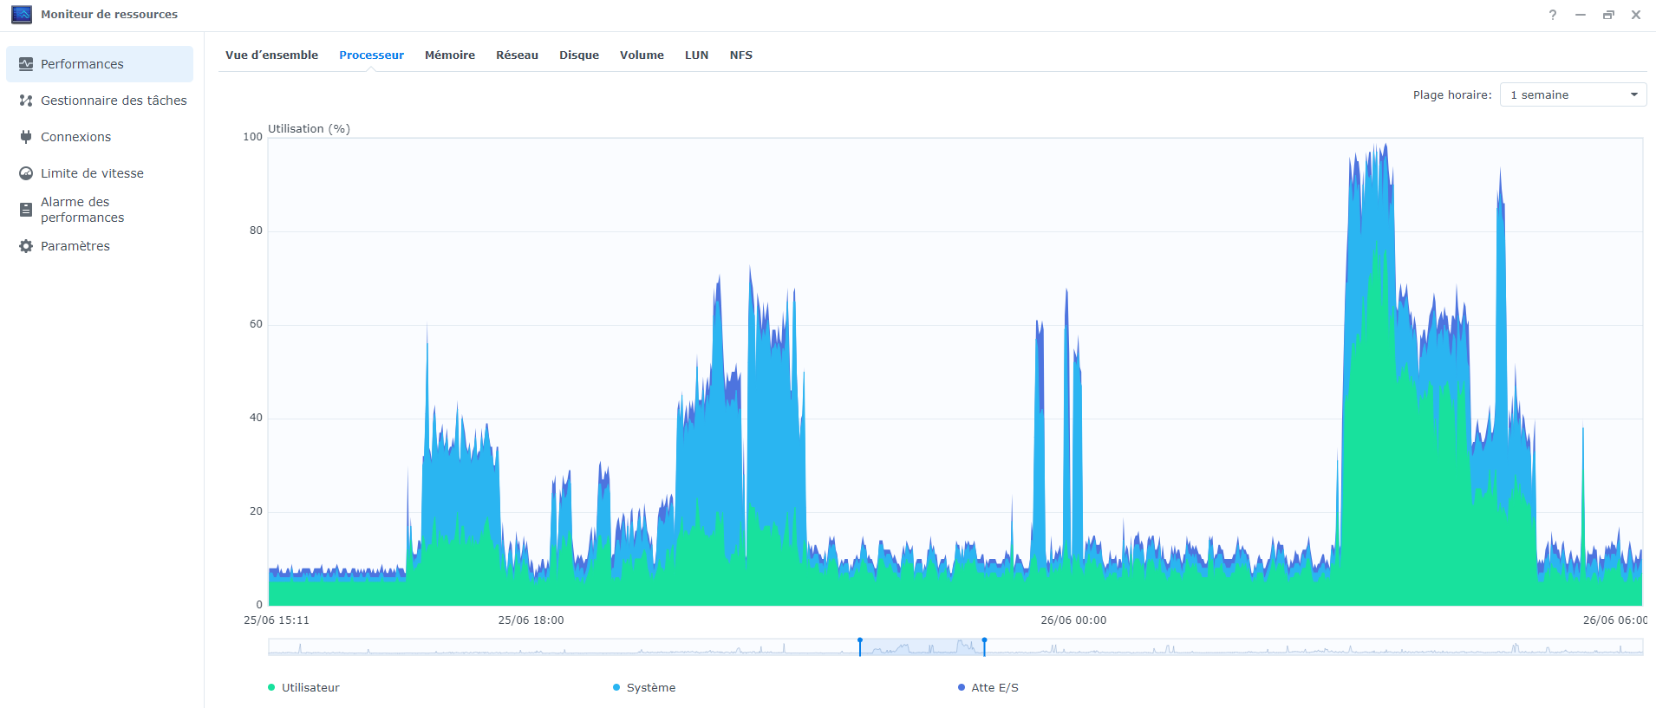
Task: Click the Gestionnaire des tâches icon
Action: coord(26,101)
